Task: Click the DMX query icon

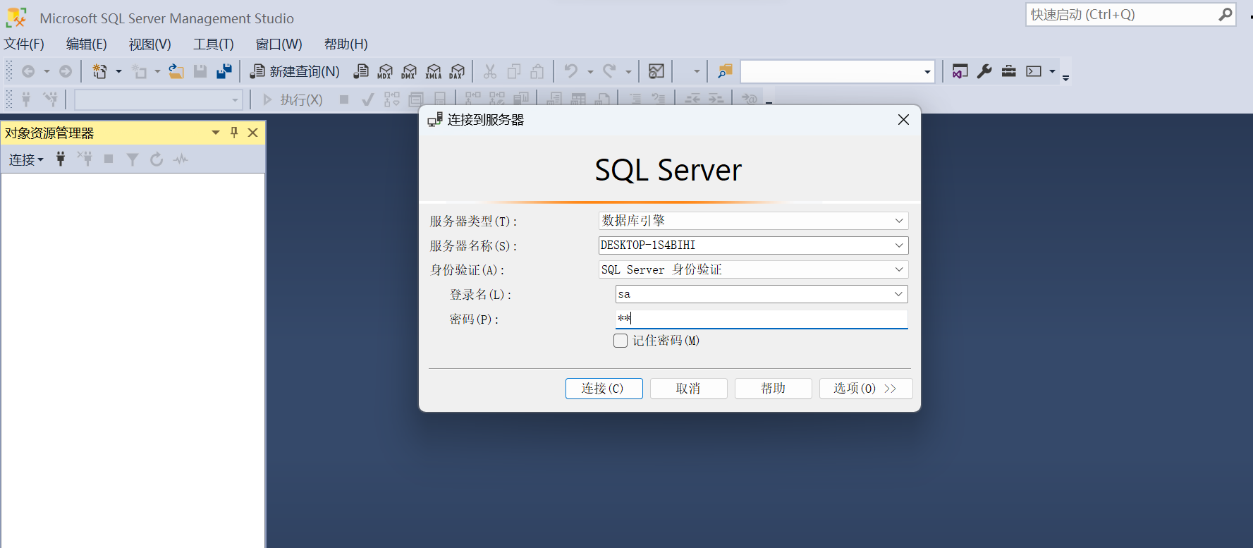Action: pos(409,71)
